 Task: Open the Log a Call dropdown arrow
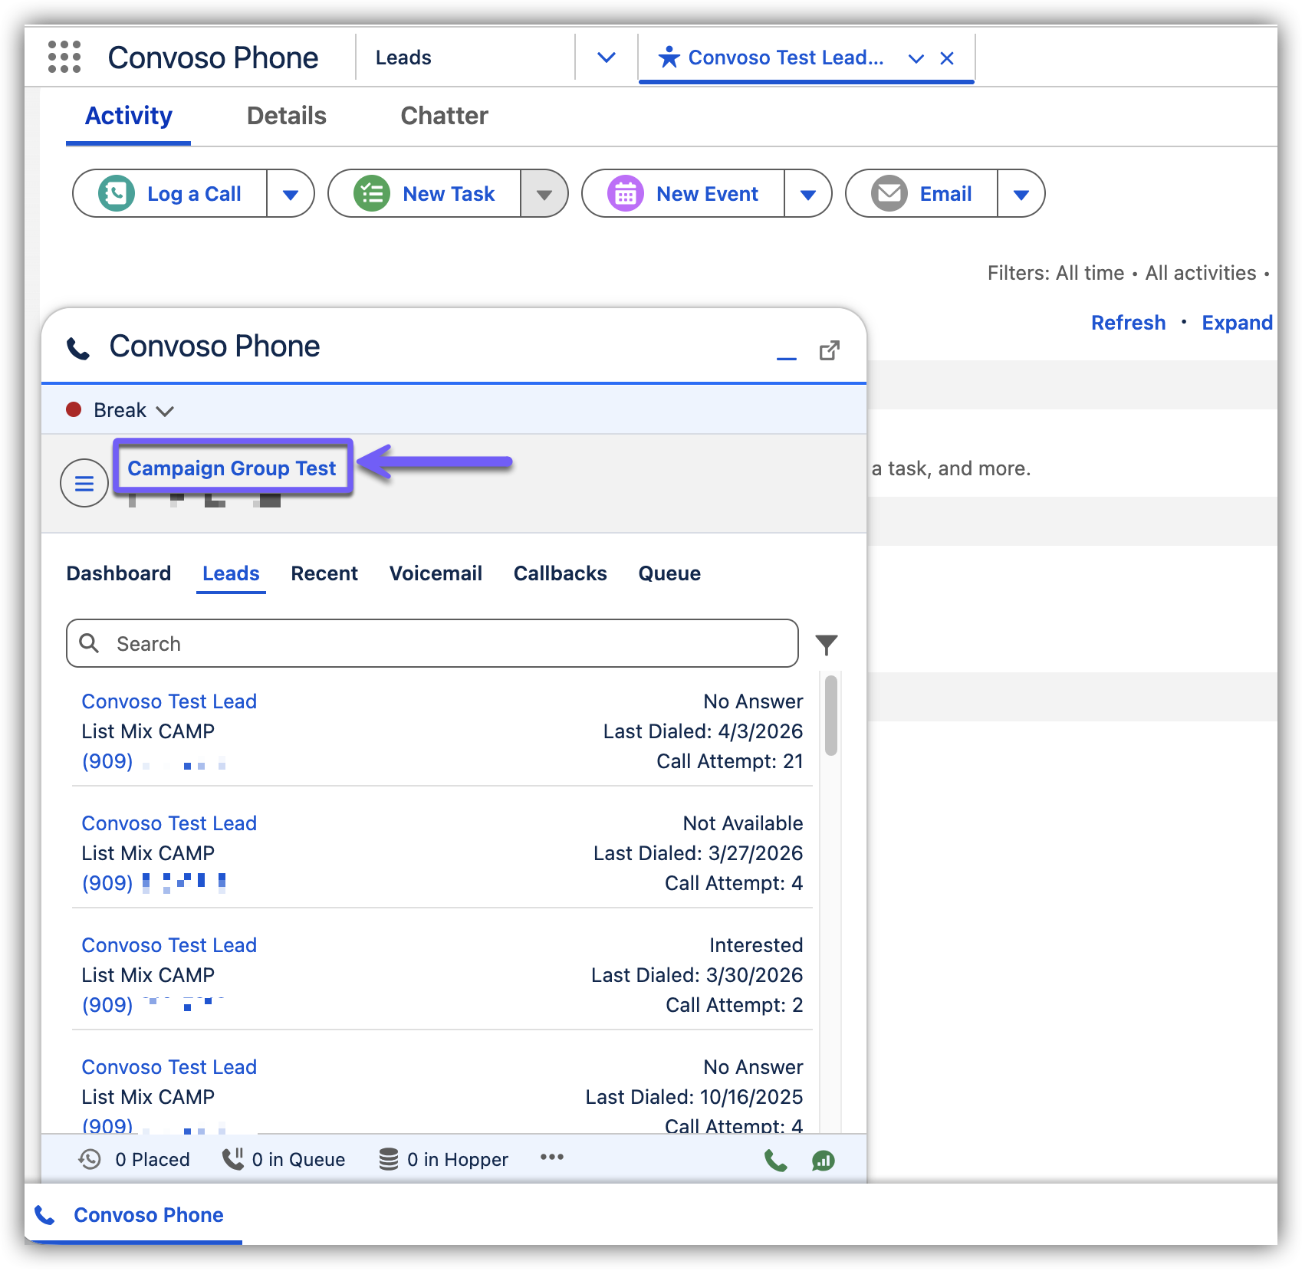pos(290,195)
